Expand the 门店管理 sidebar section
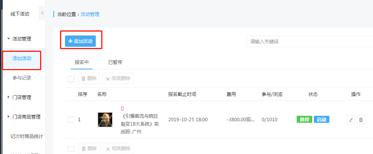The height and width of the screenshot is (154, 373). pyautogui.click(x=19, y=97)
